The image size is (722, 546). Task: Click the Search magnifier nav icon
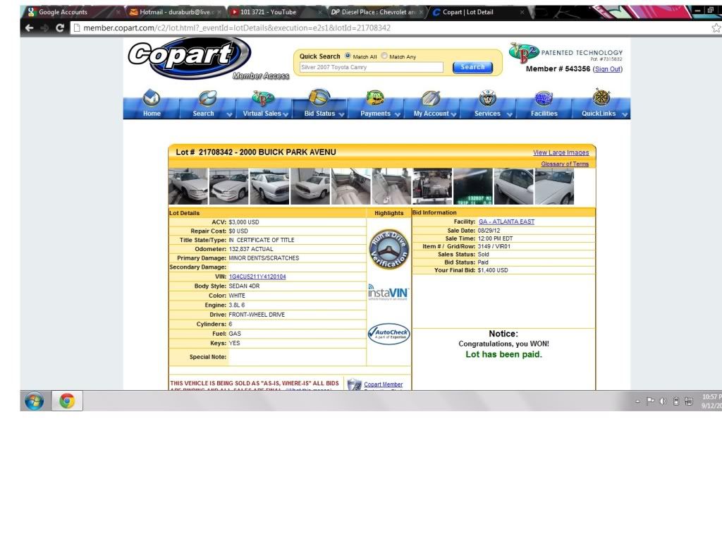207,97
